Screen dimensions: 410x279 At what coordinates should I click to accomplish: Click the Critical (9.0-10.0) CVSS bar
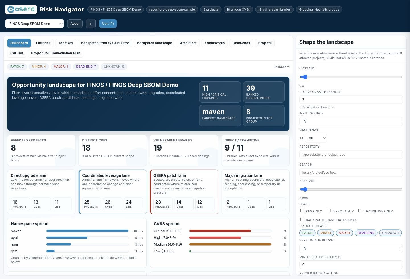click(230, 231)
